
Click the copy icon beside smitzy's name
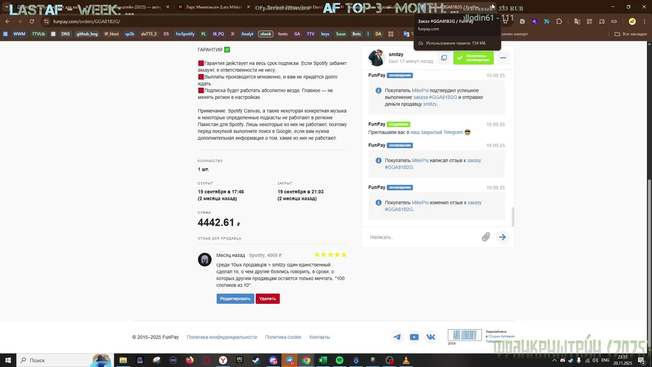pyautogui.click(x=444, y=58)
